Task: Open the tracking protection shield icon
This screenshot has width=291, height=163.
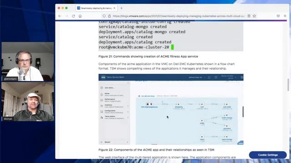Action: [104, 16]
